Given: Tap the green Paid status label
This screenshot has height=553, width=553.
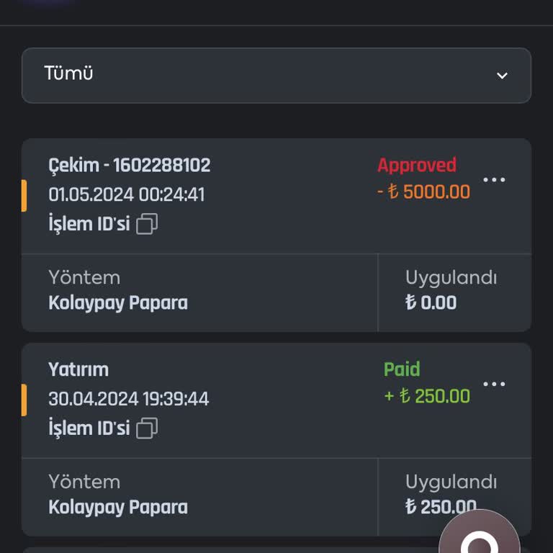Looking at the screenshot, I should click(x=402, y=369).
